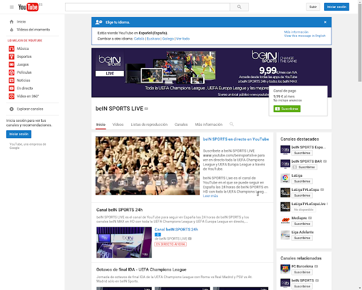Click the En directo broadcast icon
Screen dimensions: 362x290
[x=11, y=88]
